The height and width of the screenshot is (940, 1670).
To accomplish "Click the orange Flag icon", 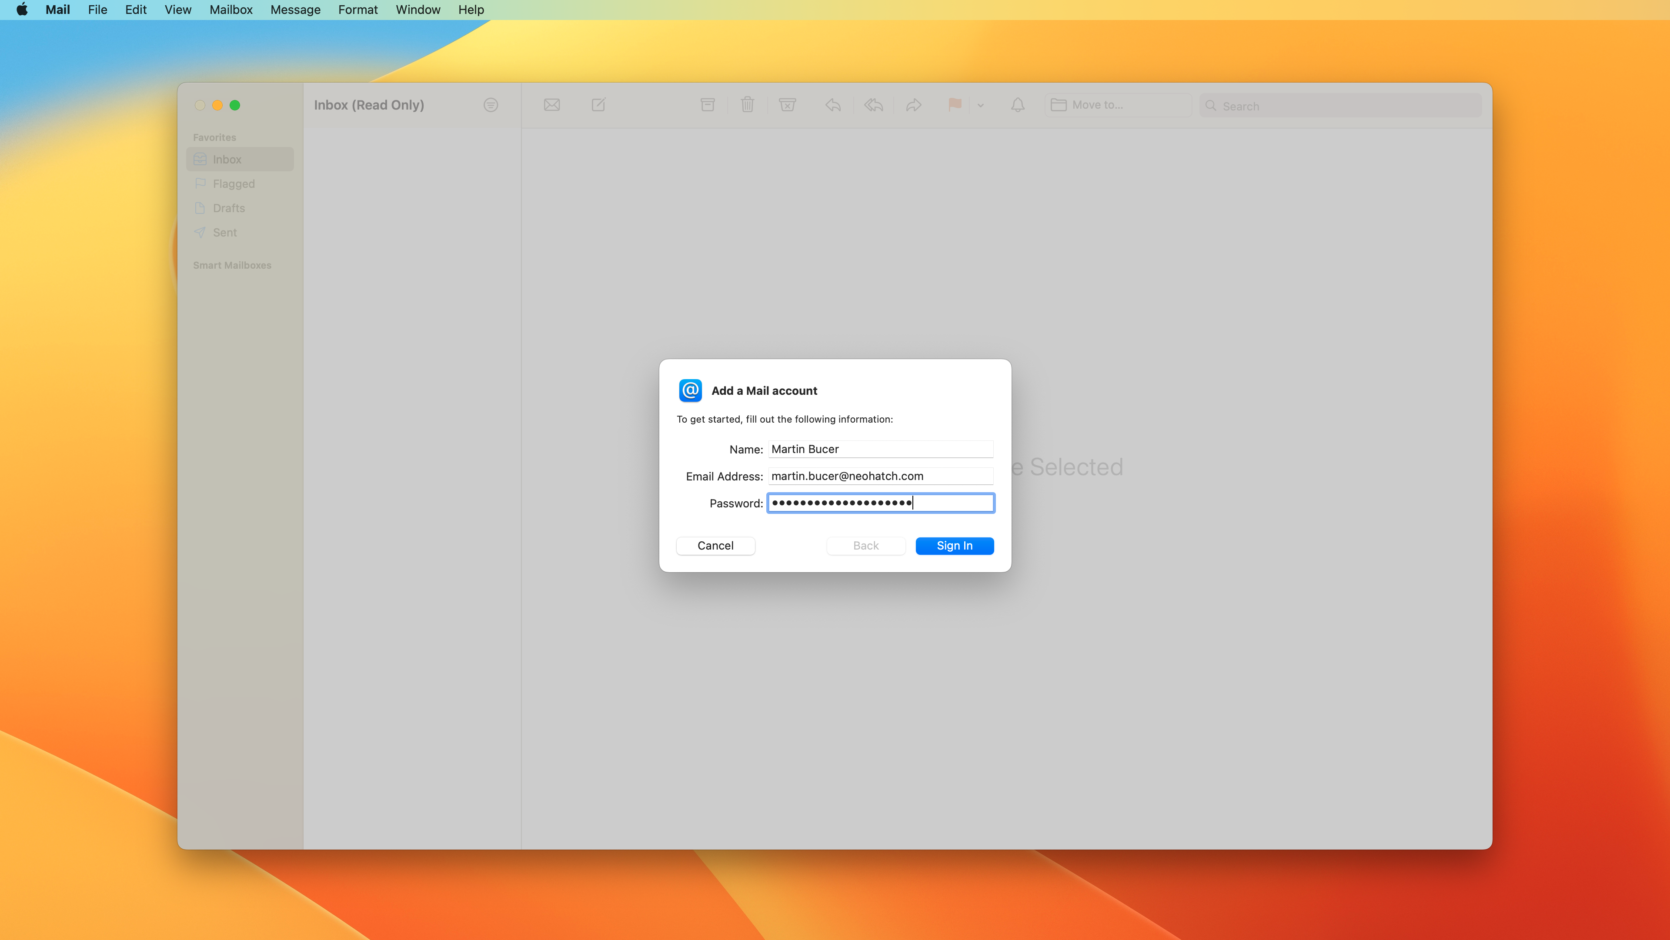I will pyautogui.click(x=954, y=104).
